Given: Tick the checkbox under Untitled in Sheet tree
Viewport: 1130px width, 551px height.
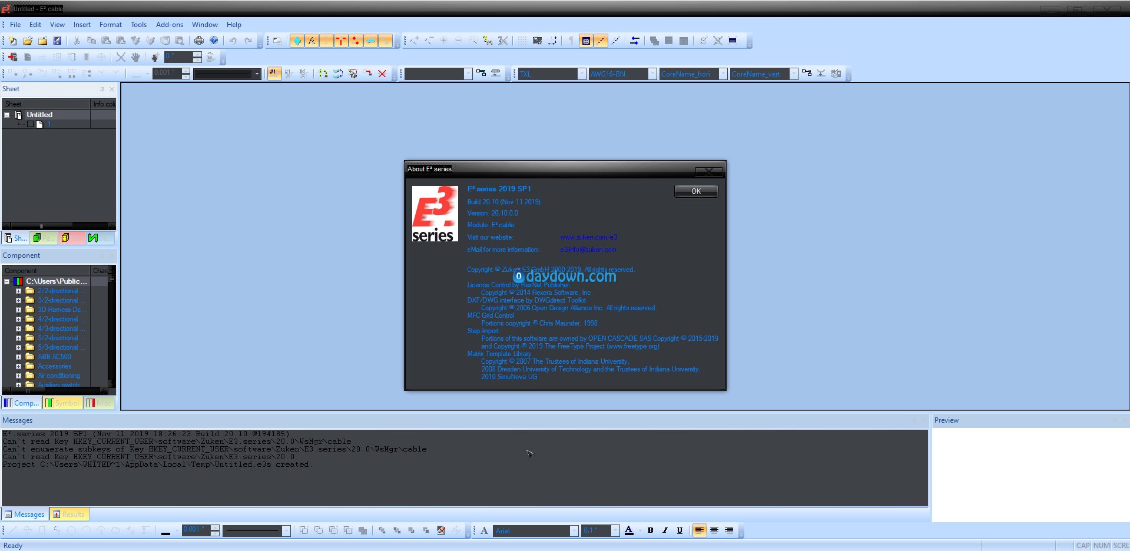Looking at the screenshot, I should (x=30, y=124).
